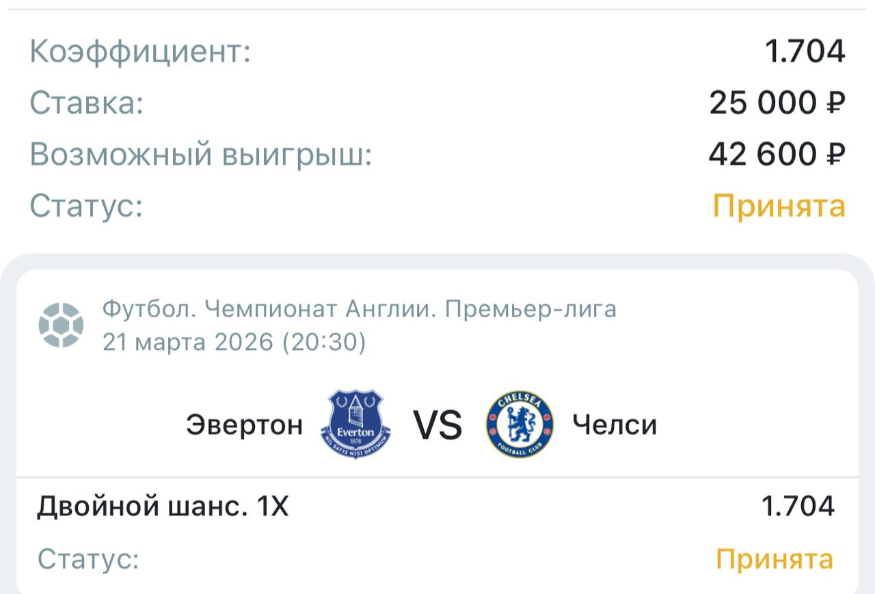This screenshot has height=594, width=875.
Task: Select the Ставка label
Action: (87, 103)
